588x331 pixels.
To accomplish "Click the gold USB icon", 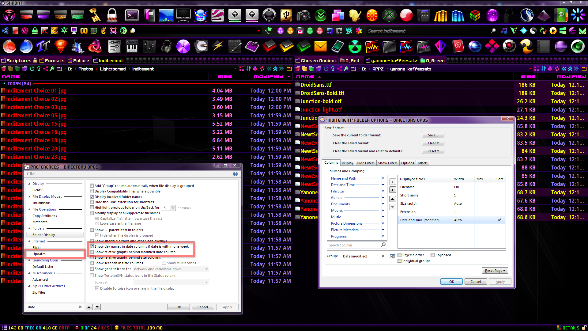I will 286,15.
